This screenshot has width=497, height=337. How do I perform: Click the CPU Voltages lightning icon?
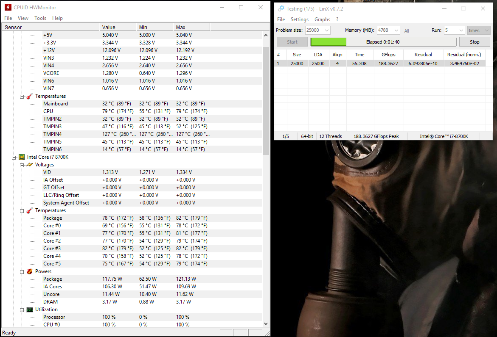click(29, 165)
